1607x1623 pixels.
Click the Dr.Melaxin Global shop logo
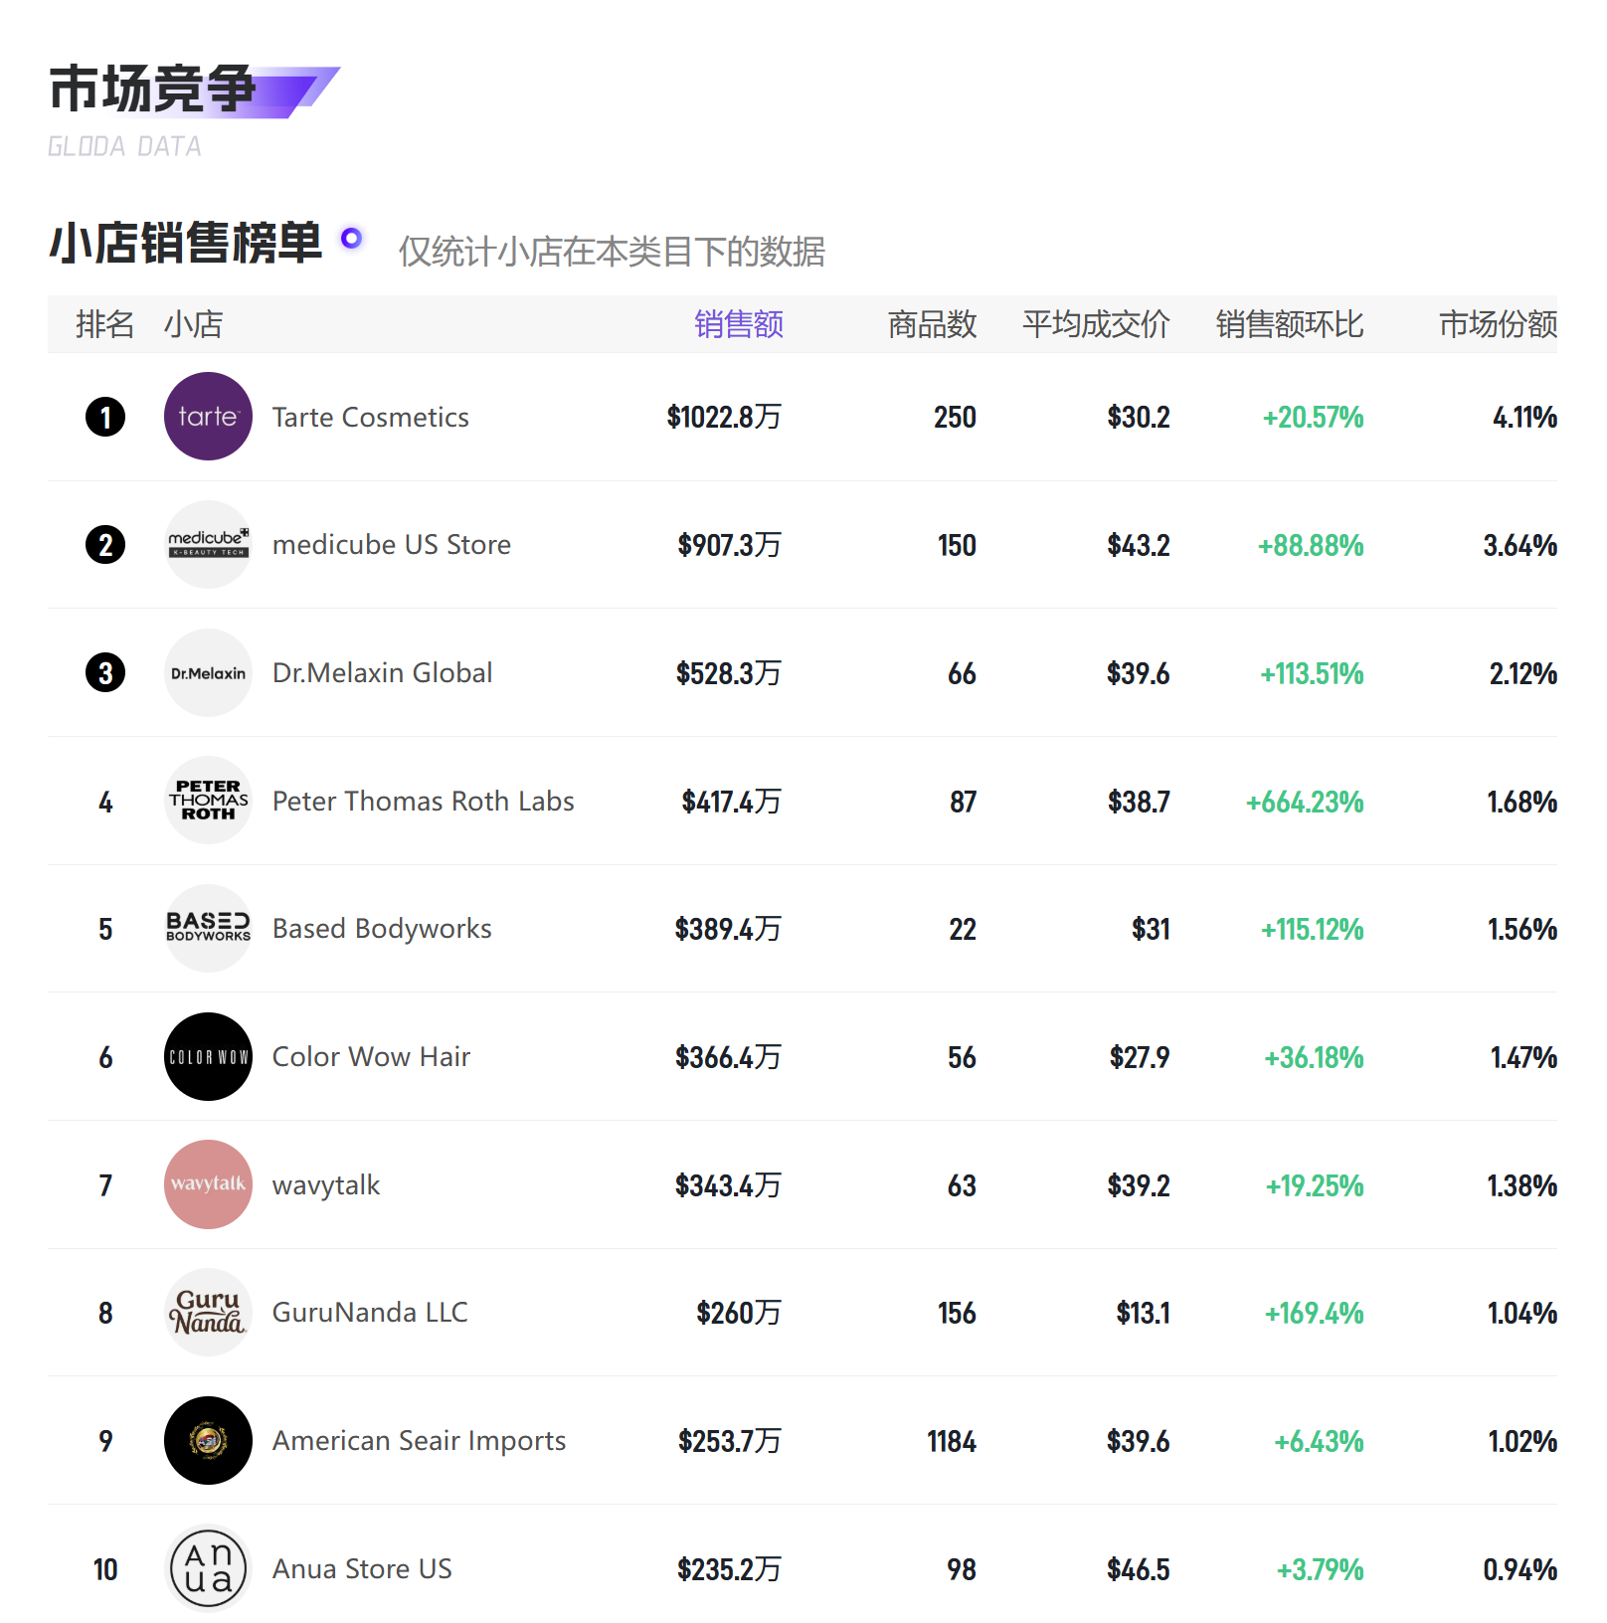[208, 673]
